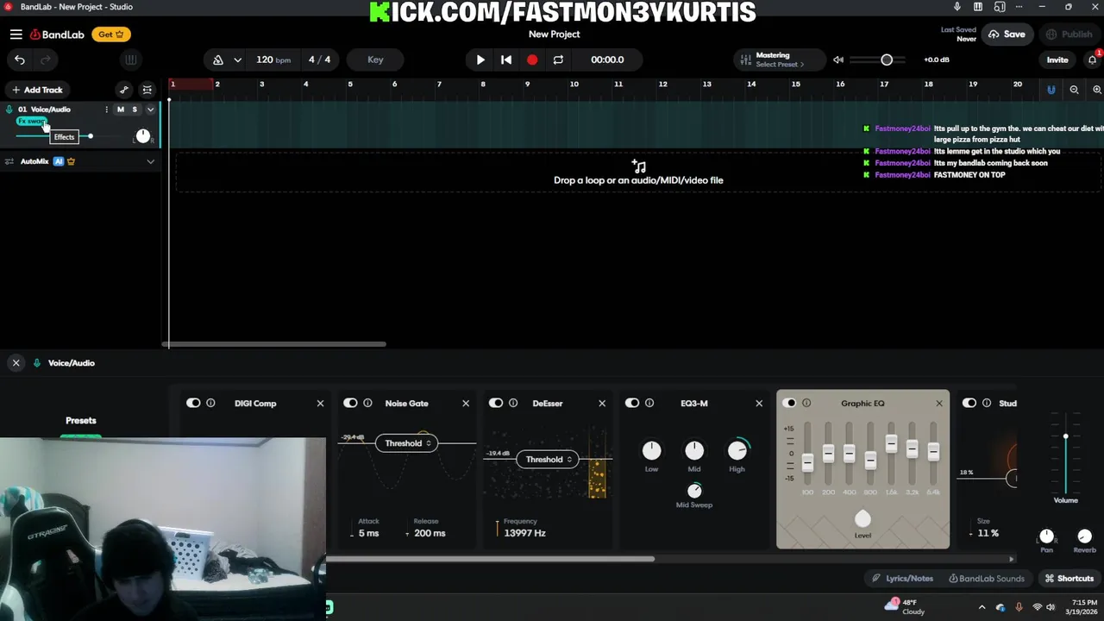Viewport: 1104px width, 621px height.
Task: Open Lyrics/Notes panel
Action: click(x=902, y=579)
